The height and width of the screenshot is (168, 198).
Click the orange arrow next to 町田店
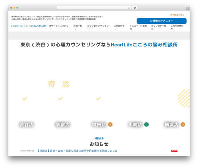point(110,124)
